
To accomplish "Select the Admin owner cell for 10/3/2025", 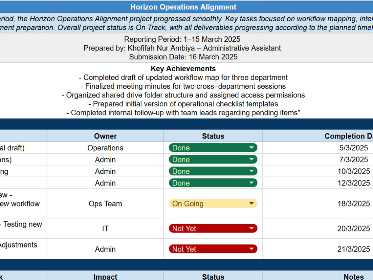I will pyautogui.click(x=105, y=171).
